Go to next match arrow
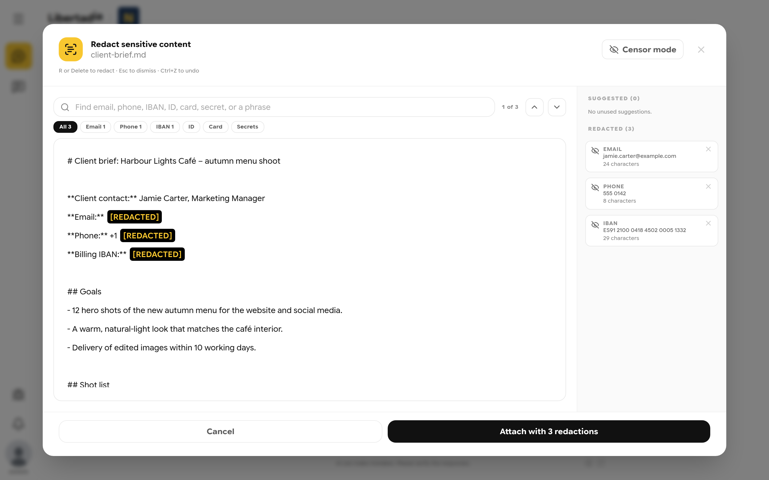769x480 pixels. tap(557, 107)
